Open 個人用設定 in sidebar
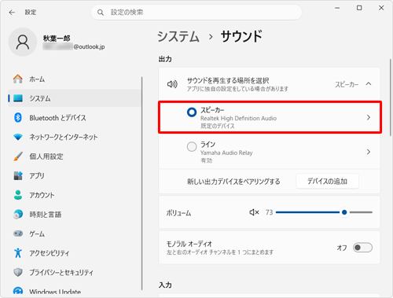 [x=75, y=156]
